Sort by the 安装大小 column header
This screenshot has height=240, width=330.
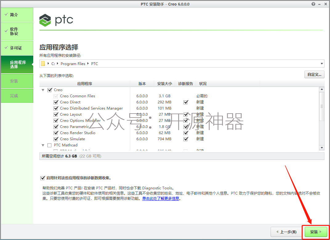(165, 84)
